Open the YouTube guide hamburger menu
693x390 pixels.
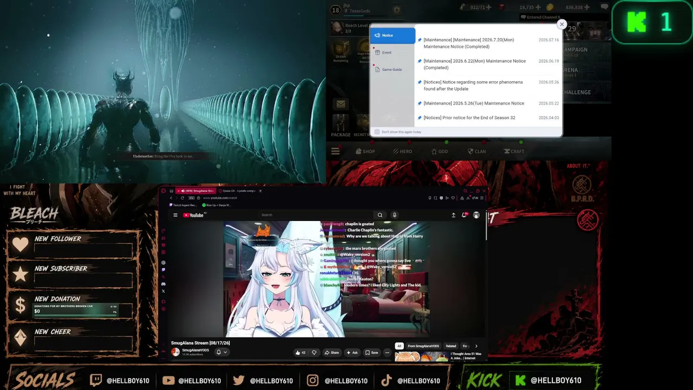coord(175,215)
